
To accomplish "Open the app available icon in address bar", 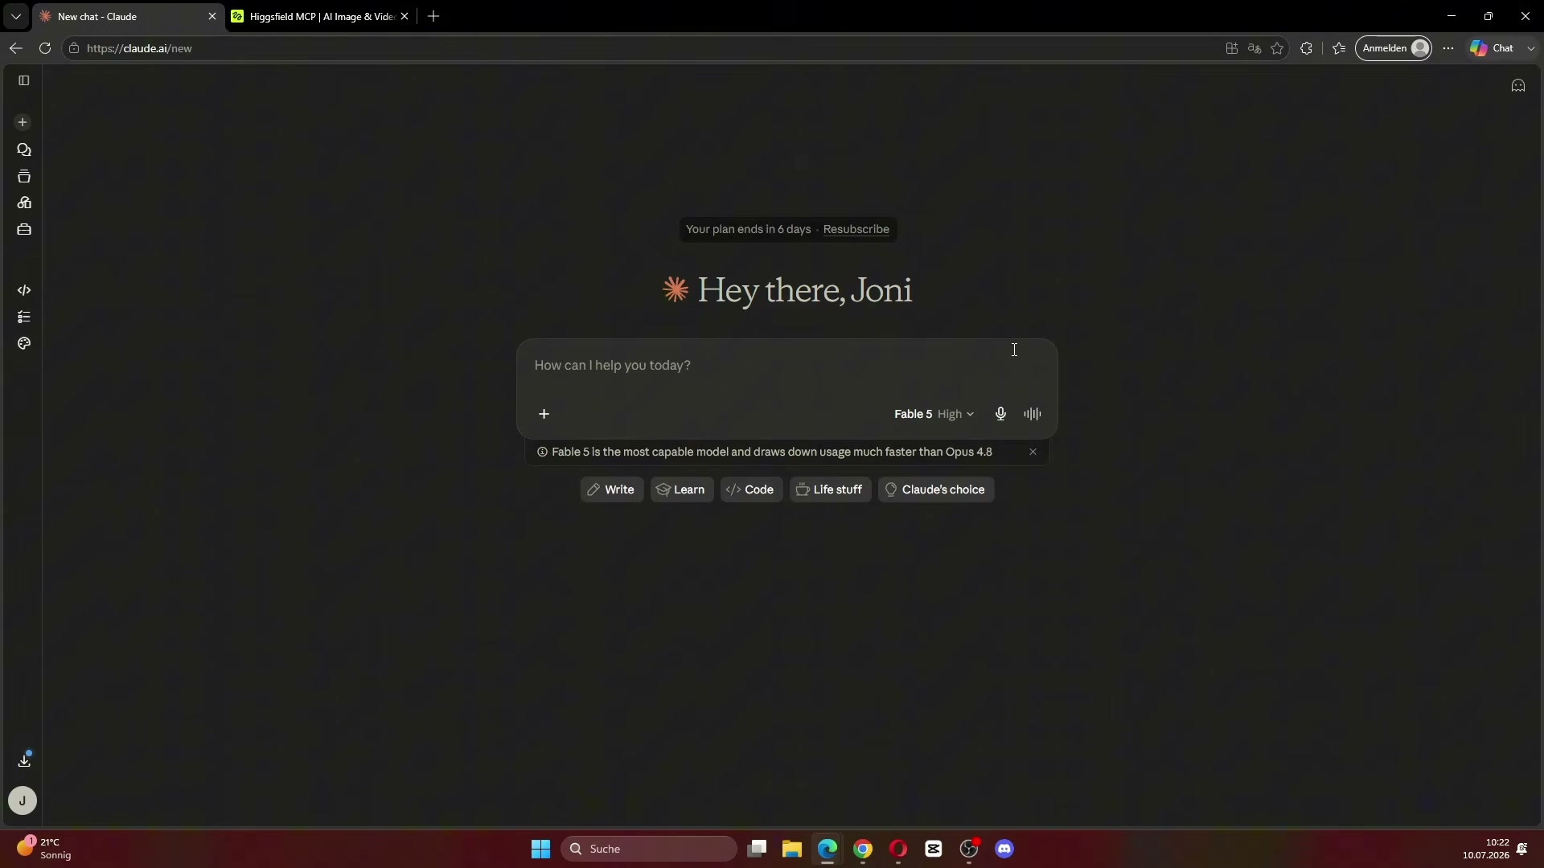I will coord(1231,48).
